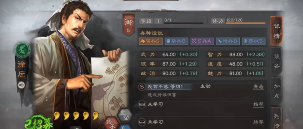Select the red 传承 hexagon button

pyautogui.click(x=111, y=123)
